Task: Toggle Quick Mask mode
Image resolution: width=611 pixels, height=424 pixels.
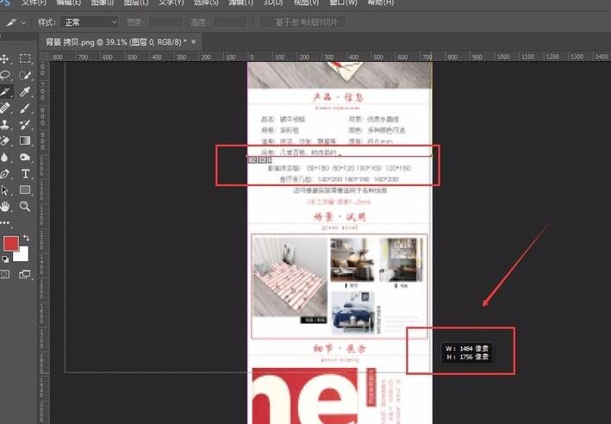Action: click(x=5, y=274)
